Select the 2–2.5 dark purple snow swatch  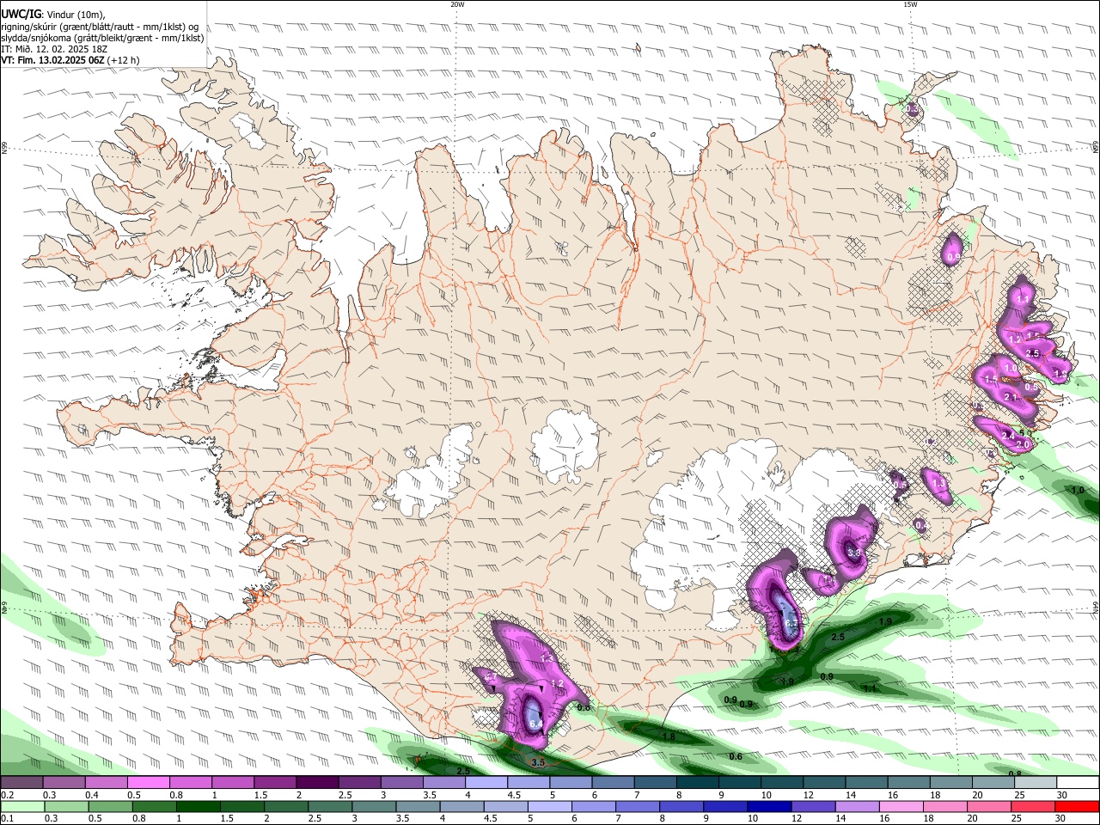(317, 783)
